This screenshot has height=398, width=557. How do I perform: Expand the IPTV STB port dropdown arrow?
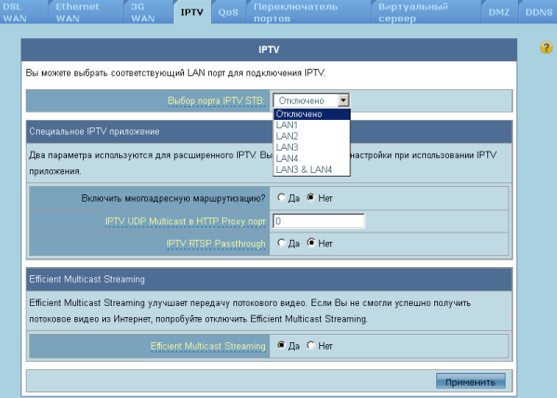click(x=343, y=100)
